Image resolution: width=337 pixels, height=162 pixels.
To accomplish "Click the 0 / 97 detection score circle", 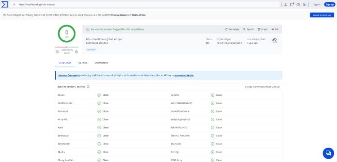I will (x=67, y=34).
